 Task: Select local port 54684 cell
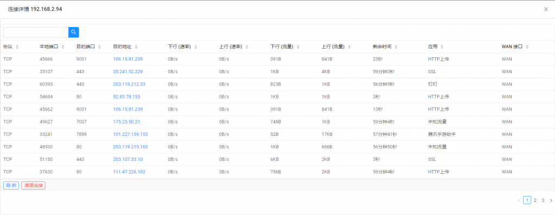coord(46,97)
